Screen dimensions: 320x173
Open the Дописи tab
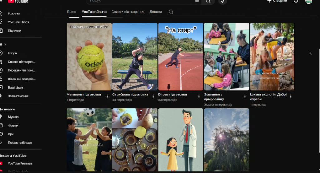pyautogui.click(x=156, y=12)
